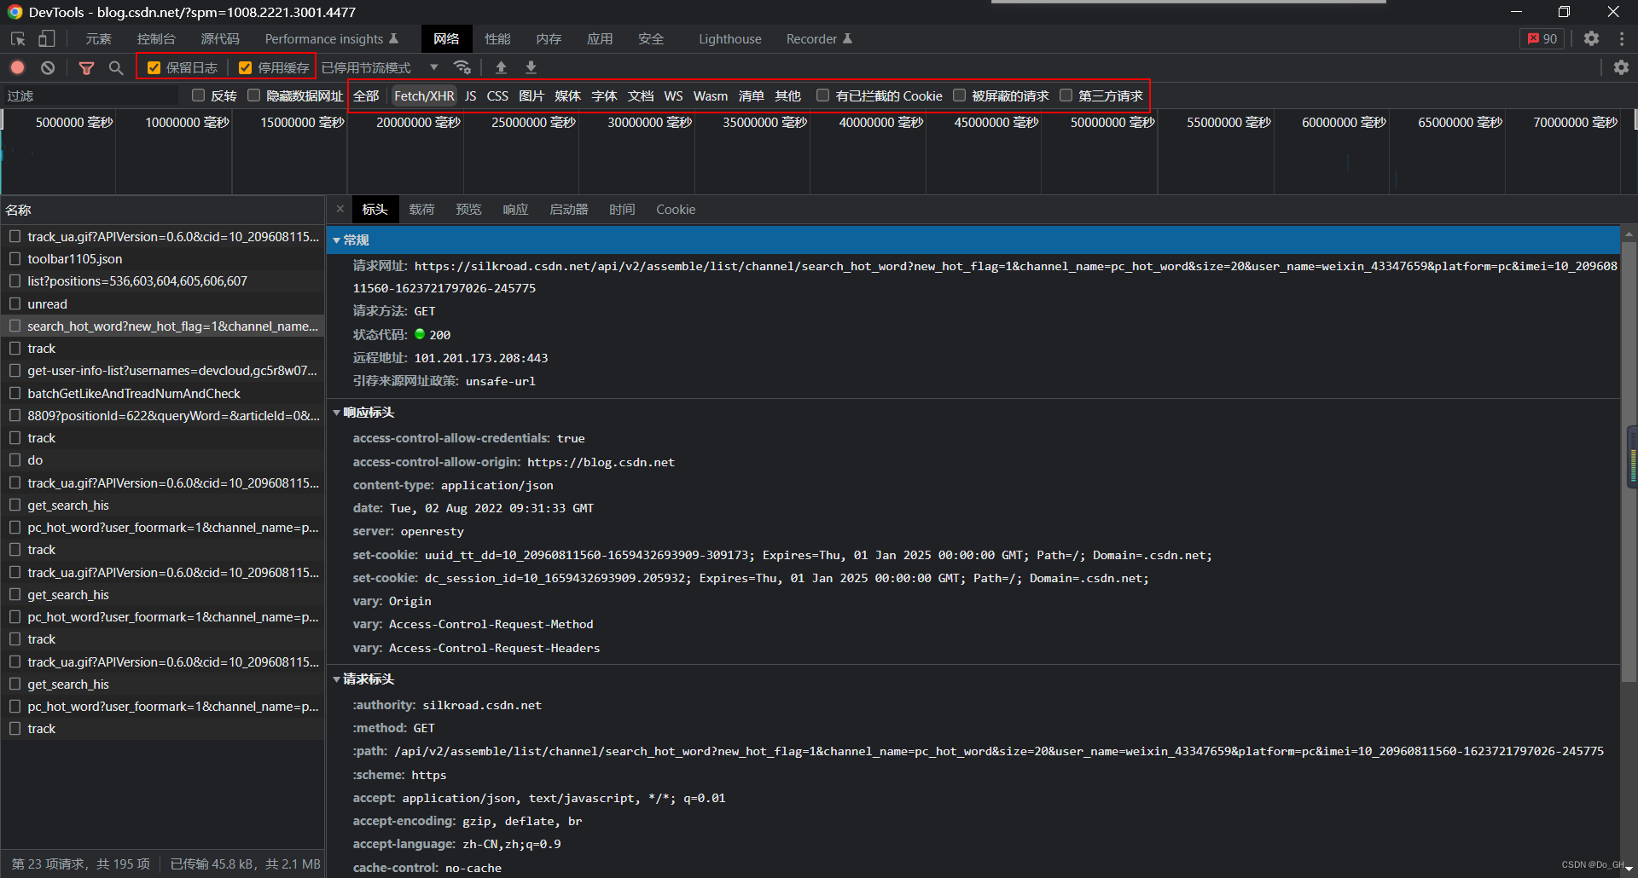Open the 安全 panel tab
1638x878 pixels.
[x=651, y=39]
